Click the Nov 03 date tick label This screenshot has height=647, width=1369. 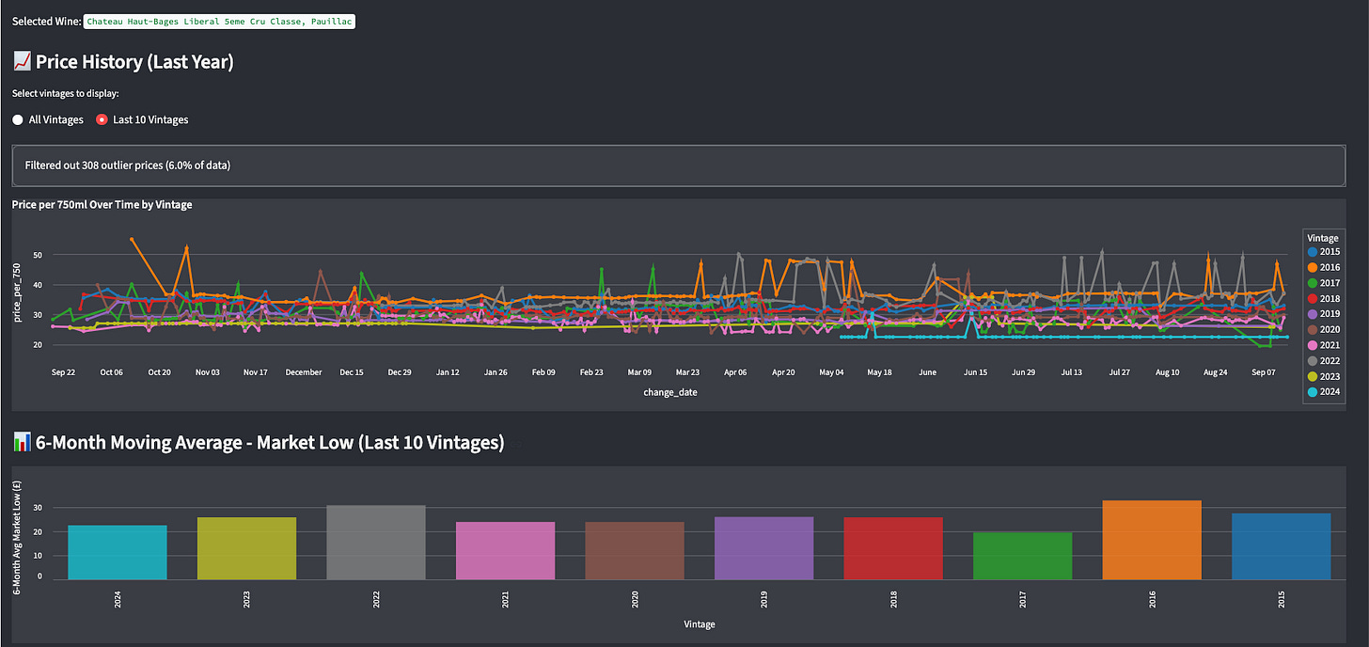[x=208, y=372]
